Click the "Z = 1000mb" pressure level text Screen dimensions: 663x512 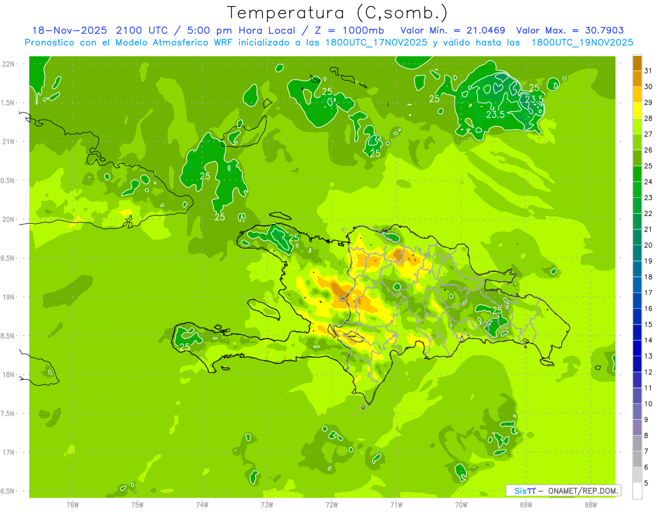(350, 31)
